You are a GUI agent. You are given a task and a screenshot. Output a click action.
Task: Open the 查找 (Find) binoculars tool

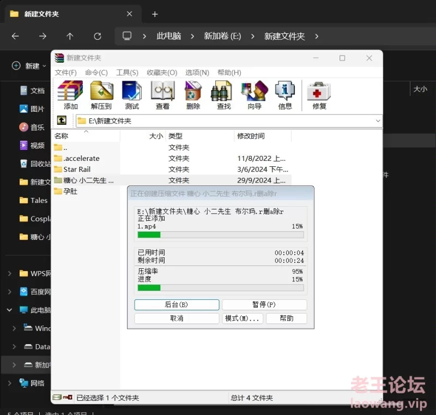[223, 95]
